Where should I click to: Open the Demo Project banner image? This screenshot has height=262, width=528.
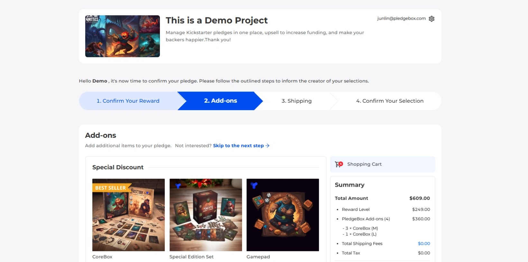(x=123, y=36)
